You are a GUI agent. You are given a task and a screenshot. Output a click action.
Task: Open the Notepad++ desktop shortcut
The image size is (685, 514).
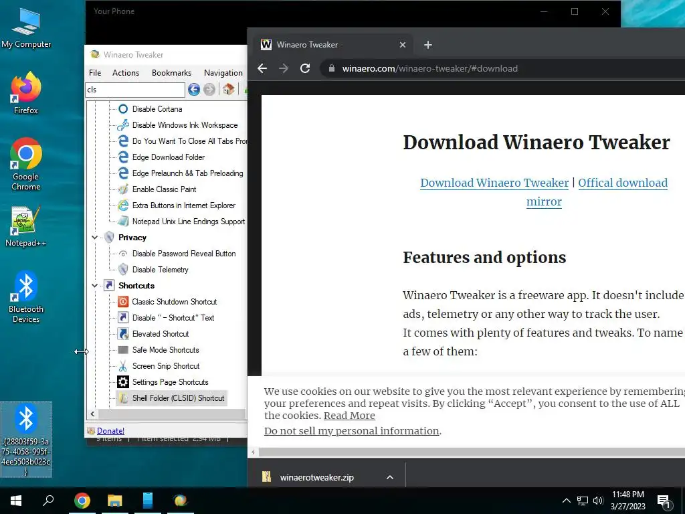26,226
